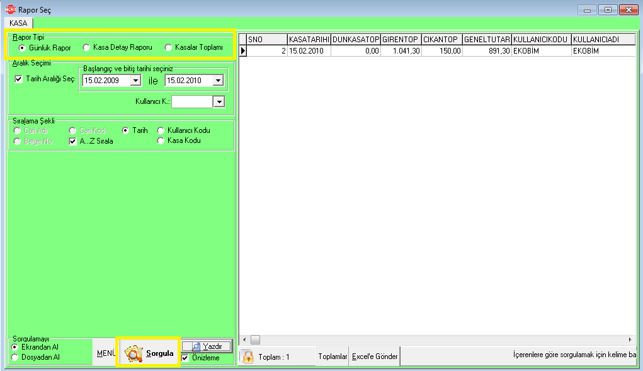Image resolution: width=643 pixels, height=371 pixels.
Task: Click Excel'e Gönder export button
Action: point(375,357)
